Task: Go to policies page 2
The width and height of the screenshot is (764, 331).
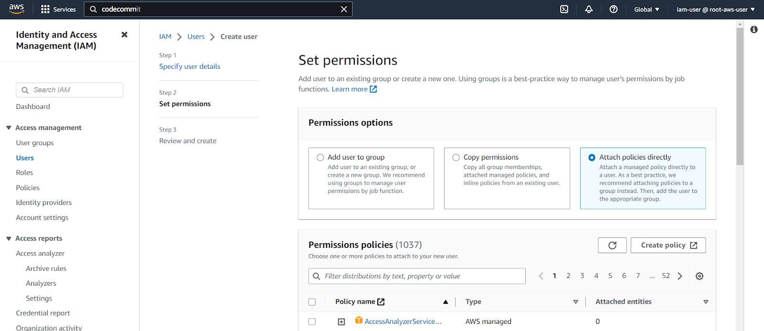Action: (x=568, y=276)
